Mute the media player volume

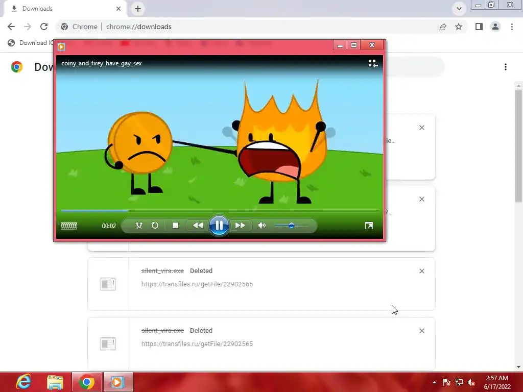pyautogui.click(x=262, y=225)
